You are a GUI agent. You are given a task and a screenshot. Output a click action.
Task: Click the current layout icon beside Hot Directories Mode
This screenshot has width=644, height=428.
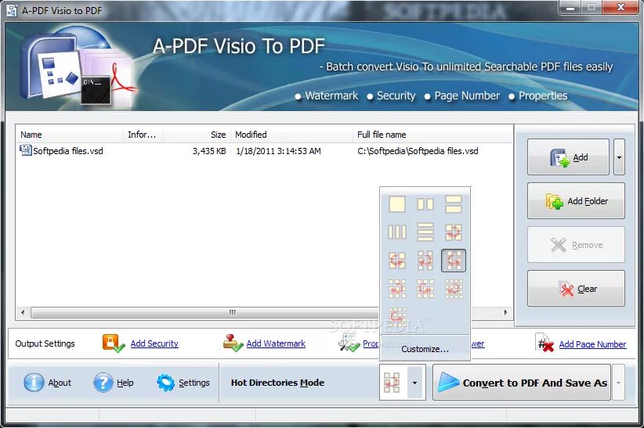[393, 382]
